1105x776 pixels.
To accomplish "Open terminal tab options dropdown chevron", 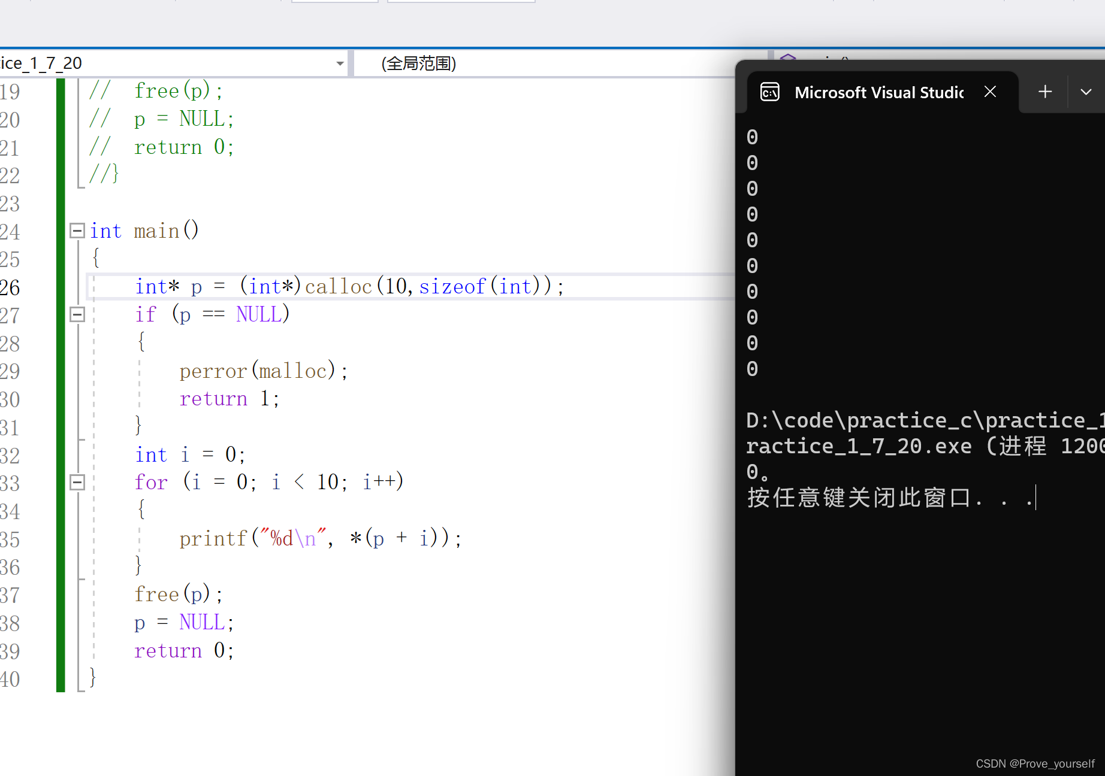I will [1086, 92].
